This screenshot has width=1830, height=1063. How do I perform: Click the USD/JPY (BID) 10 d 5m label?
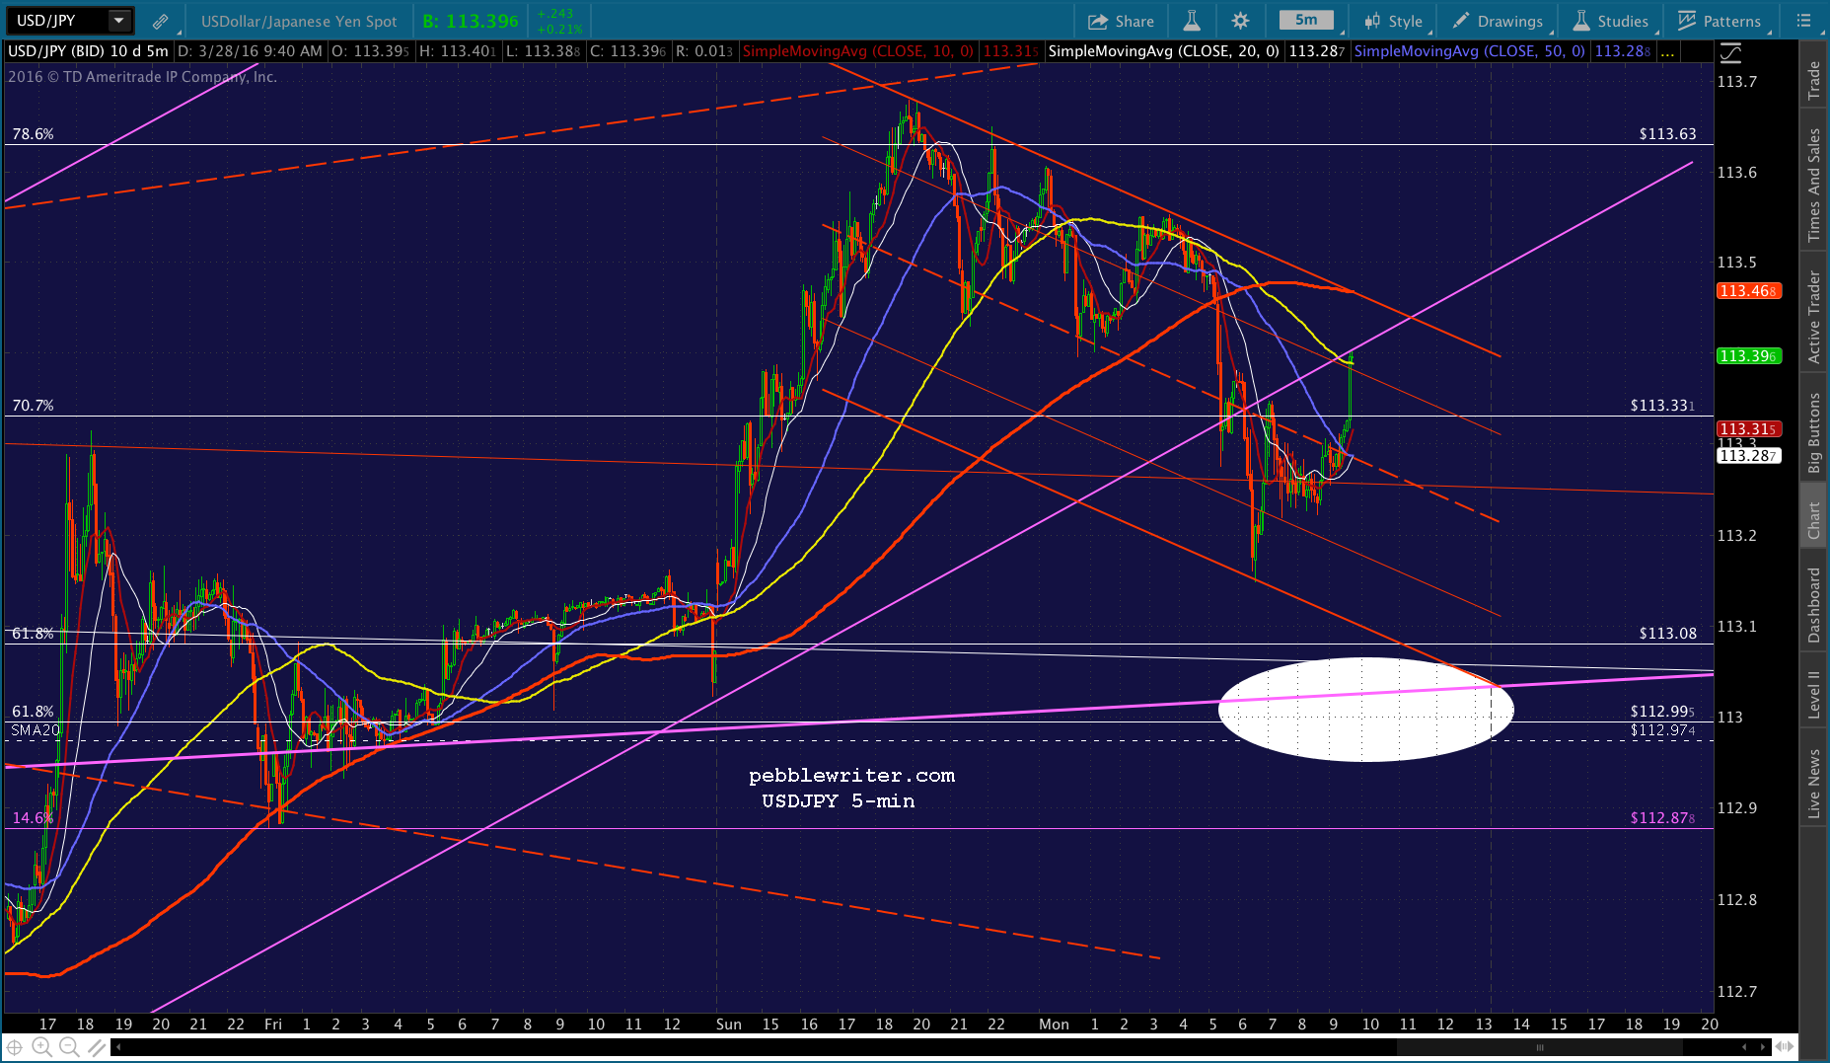89,51
